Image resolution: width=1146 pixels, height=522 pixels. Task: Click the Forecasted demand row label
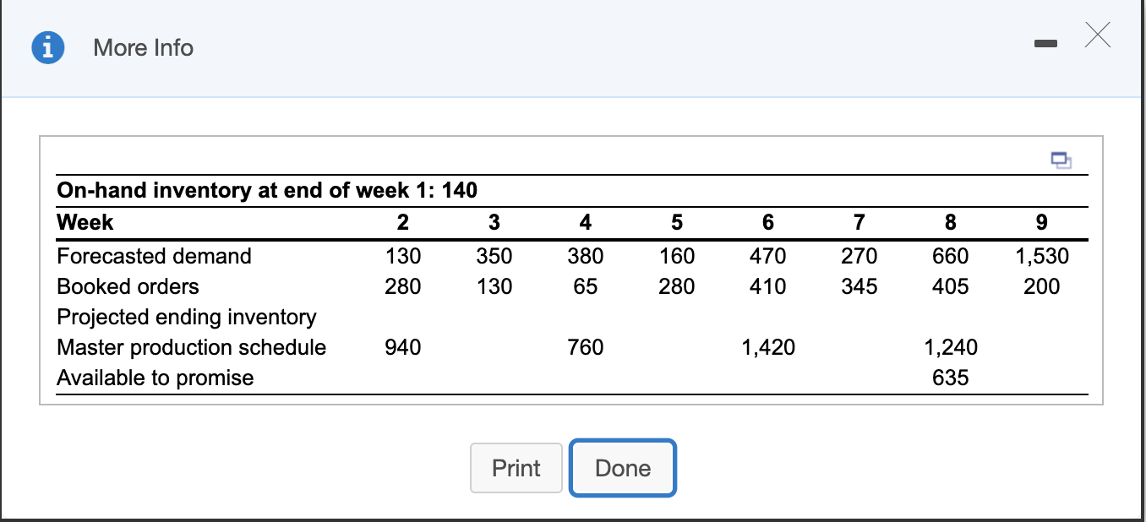pyautogui.click(x=155, y=256)
